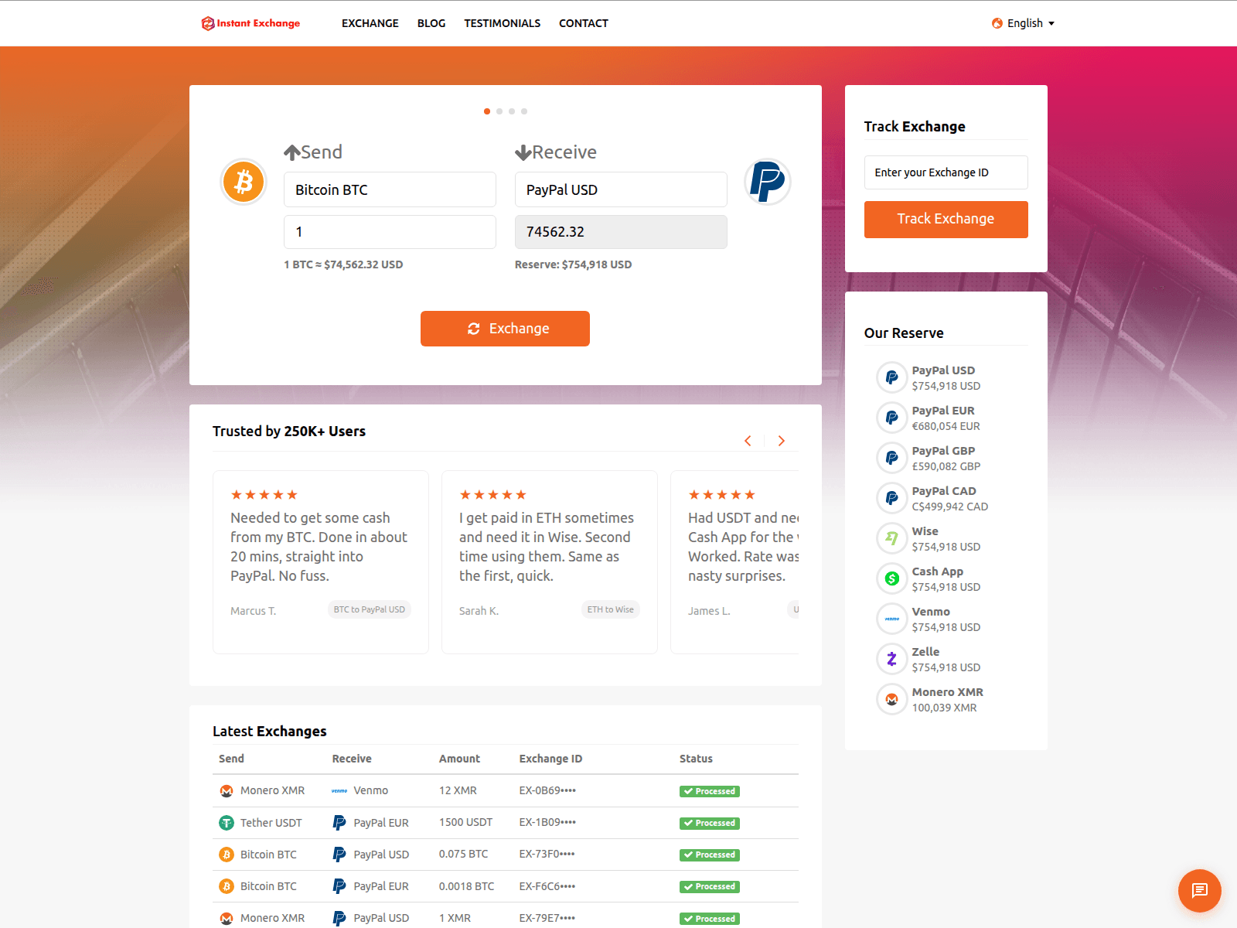
Task: Click Venmo icon in latest exchanges table
Action: (x=339, y=791)
